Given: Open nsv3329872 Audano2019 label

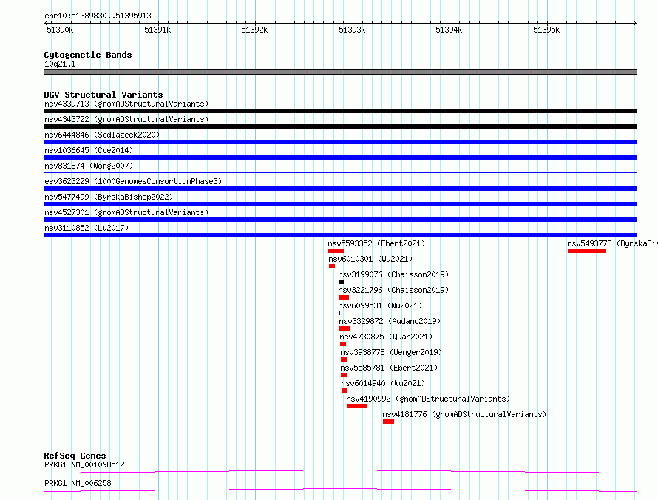Looking at the screenshot, I should 390,321.
